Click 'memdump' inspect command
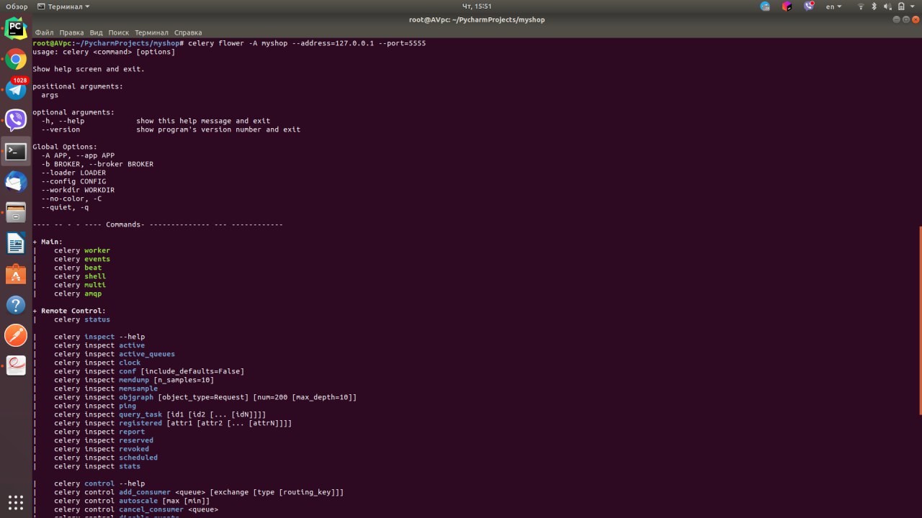 point(134,380)
